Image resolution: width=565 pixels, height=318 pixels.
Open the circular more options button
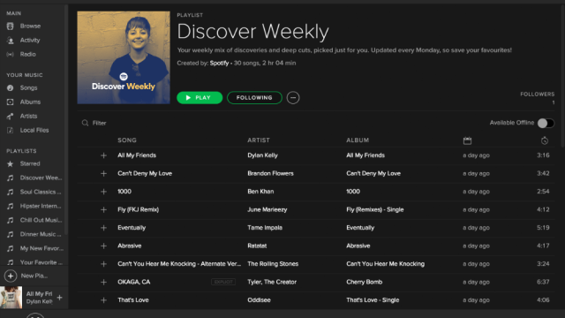293,98
